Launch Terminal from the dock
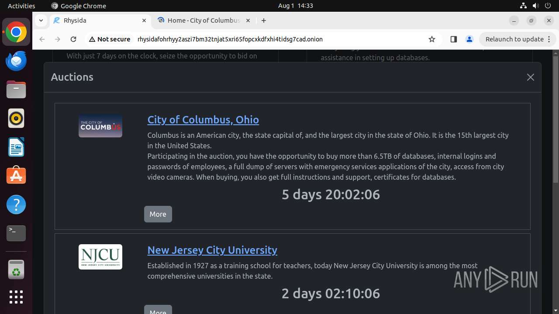The image size is (559, 314). pos(16,233)
